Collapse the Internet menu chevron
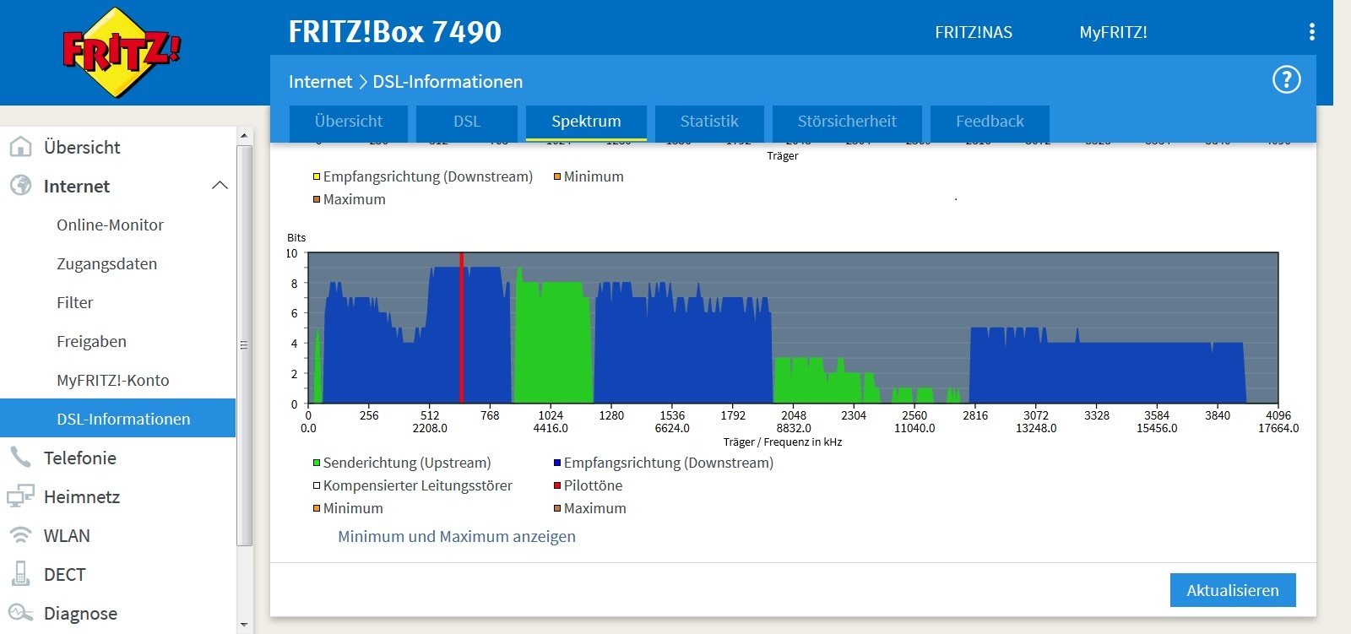 (x=220, y=186)
